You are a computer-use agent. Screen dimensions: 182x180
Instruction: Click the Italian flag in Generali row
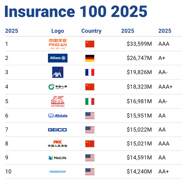click(x=90, y=101)
